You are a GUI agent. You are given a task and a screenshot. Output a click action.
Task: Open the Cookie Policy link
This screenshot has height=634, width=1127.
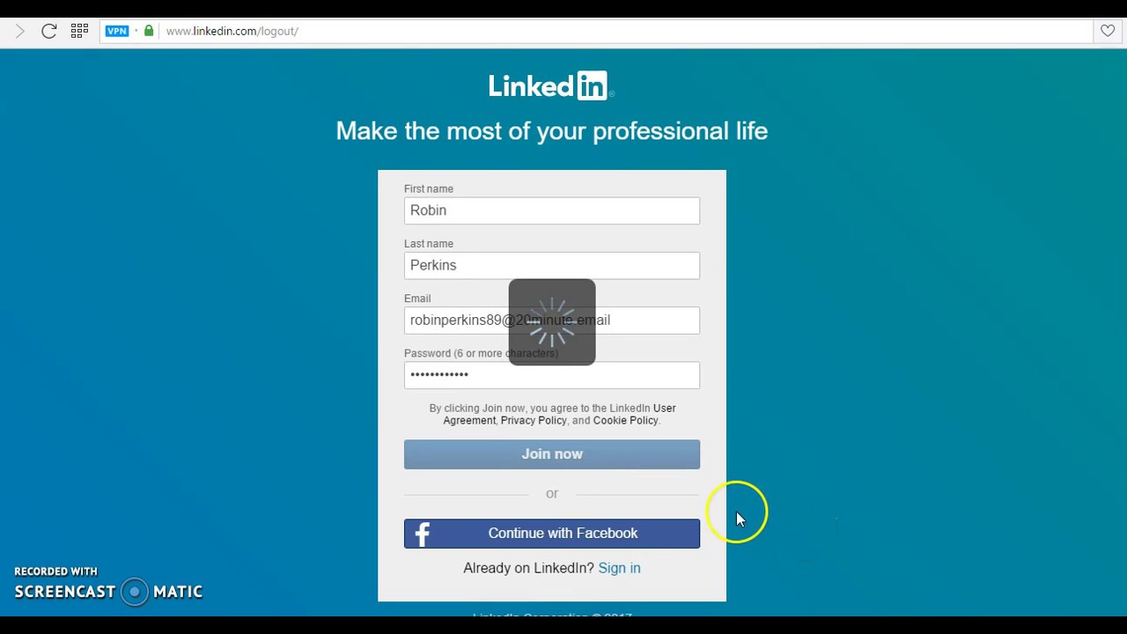[625, 420]
